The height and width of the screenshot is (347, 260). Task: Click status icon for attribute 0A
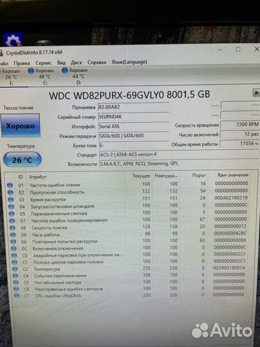pyautogui.click(x=14, y=242)
